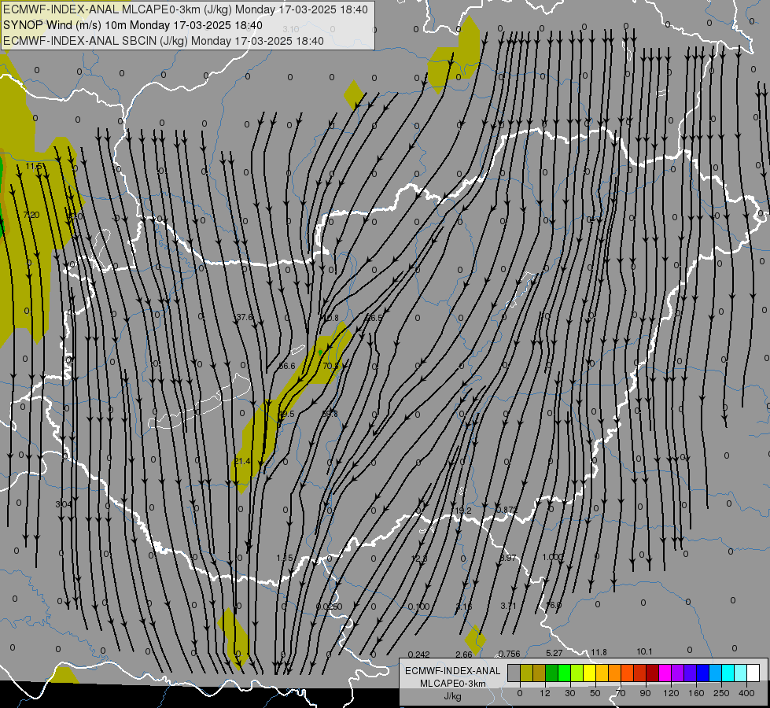Screen dimensions: 770x708
Task: Select the magenta legend color swatch
Action: (665, 673)
